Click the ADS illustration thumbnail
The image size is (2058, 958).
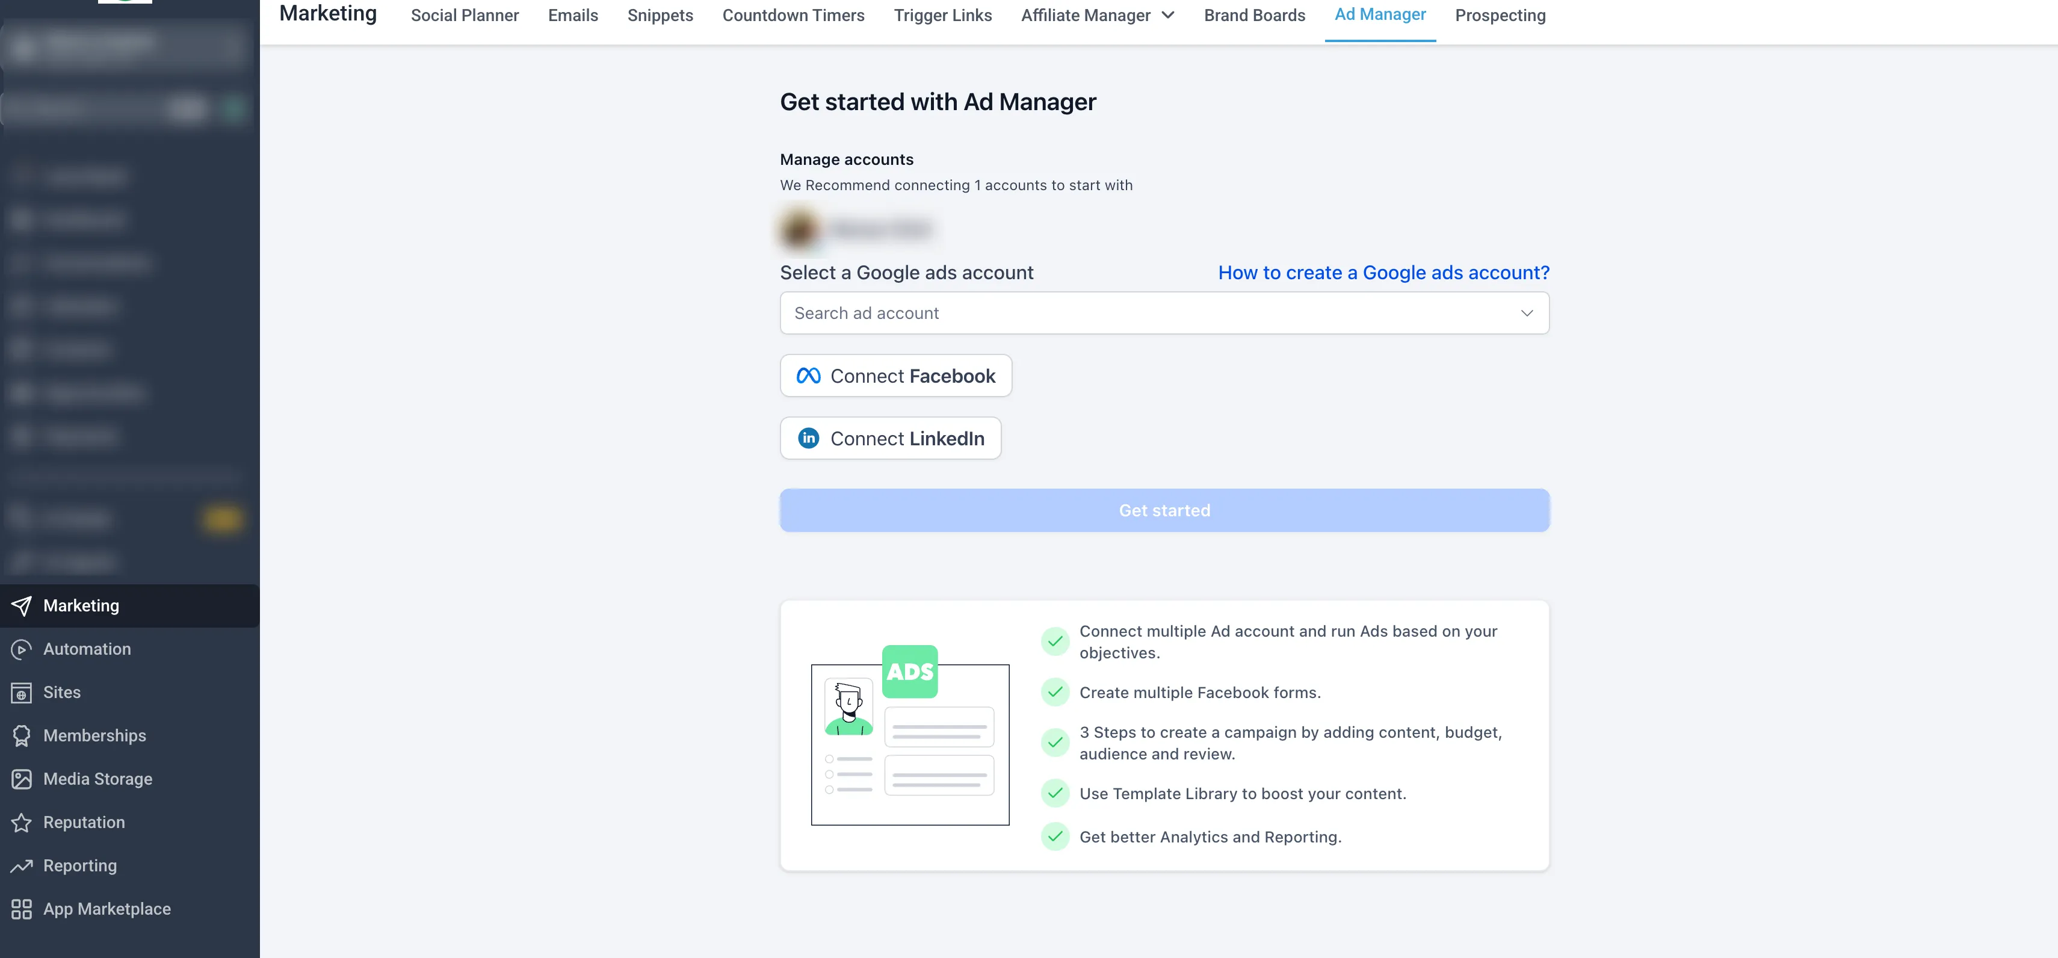coord(910,735)
